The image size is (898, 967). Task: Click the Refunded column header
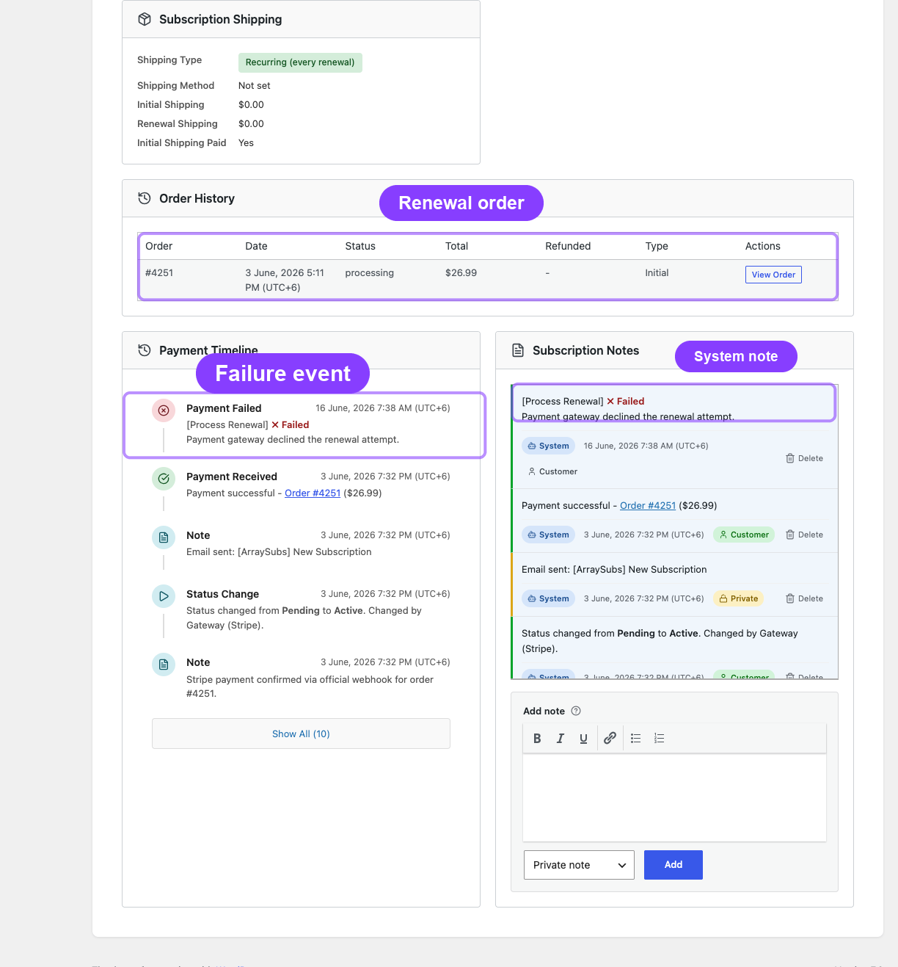tap(568, 246)
